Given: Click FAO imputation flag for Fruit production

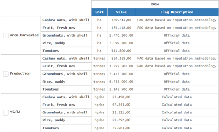Looking at the screenshot, I should pos(177,66).
